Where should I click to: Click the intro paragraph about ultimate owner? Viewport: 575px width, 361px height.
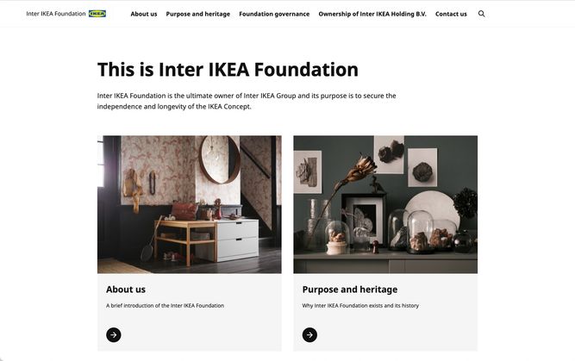click(247, 101)
